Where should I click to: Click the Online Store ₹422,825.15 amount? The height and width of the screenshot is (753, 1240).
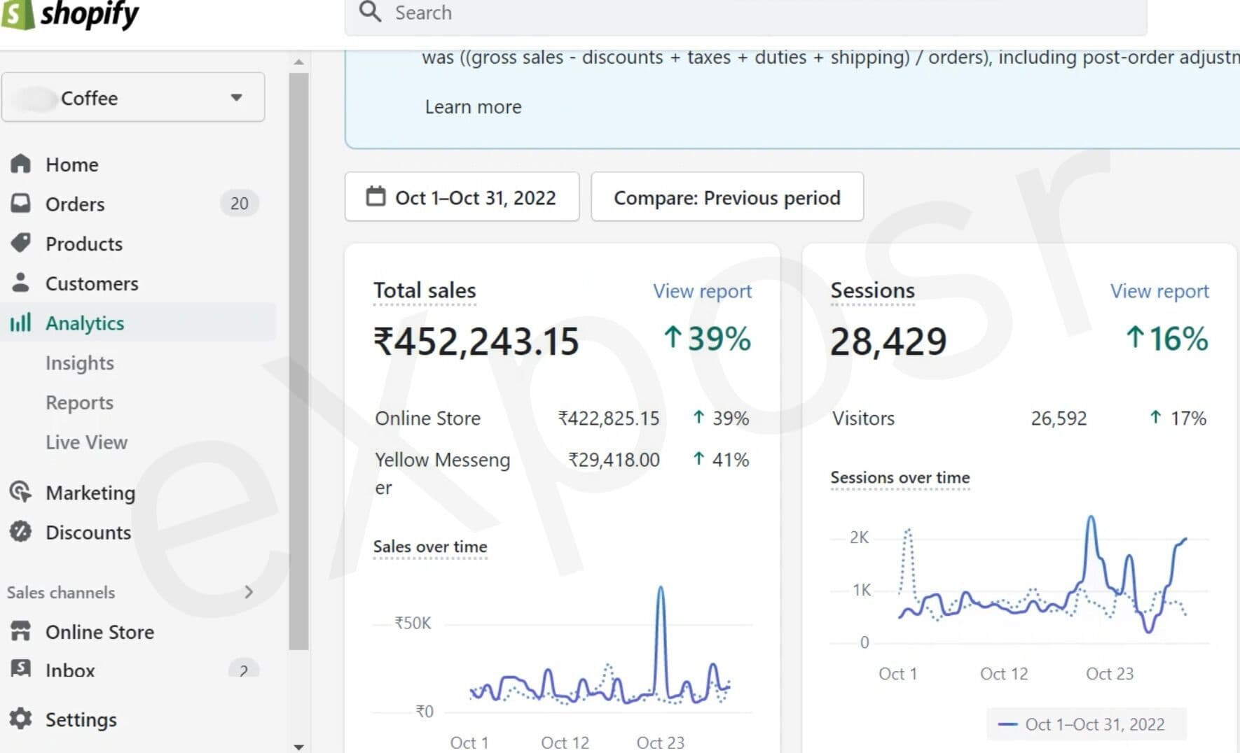pos(609,418)
